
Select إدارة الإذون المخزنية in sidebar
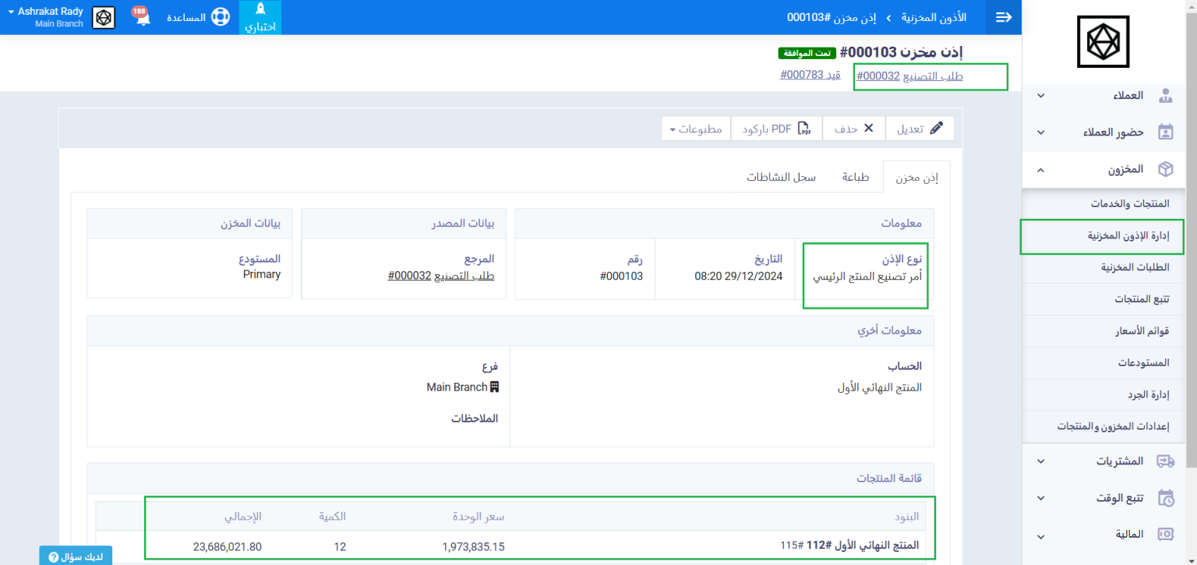1102,235
